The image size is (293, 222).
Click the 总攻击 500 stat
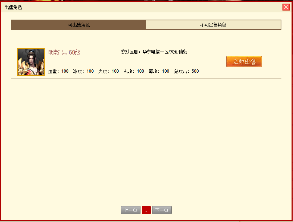[x=195, y=71]
